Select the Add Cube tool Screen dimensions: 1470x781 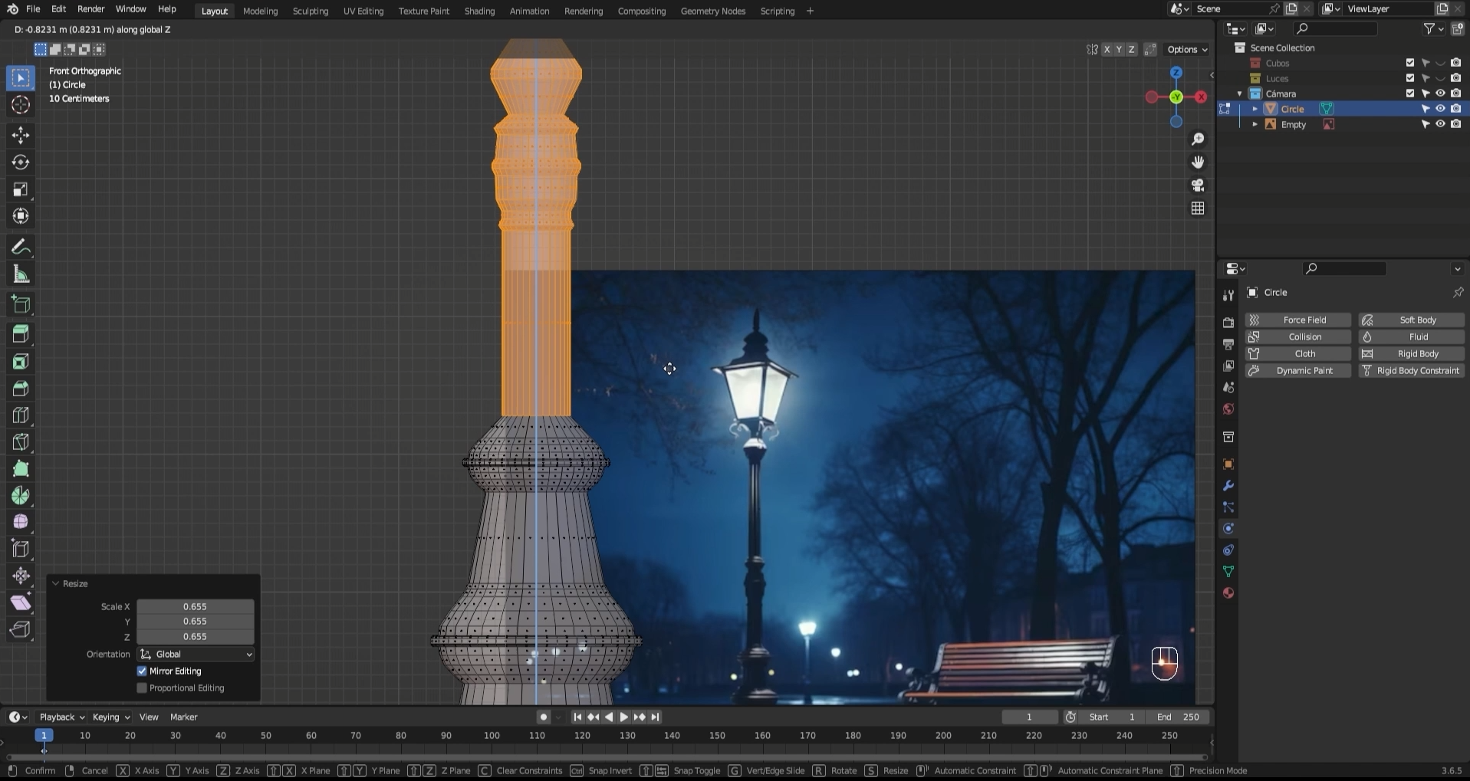coord(21,304)
